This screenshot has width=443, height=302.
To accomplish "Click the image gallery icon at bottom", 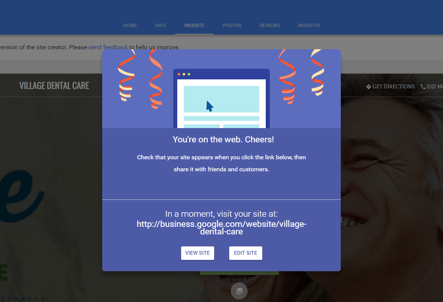I will 239,291.
